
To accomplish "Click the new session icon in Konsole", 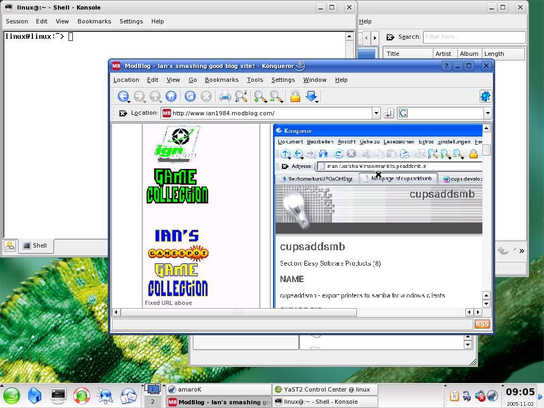I will tap(10, 245).
